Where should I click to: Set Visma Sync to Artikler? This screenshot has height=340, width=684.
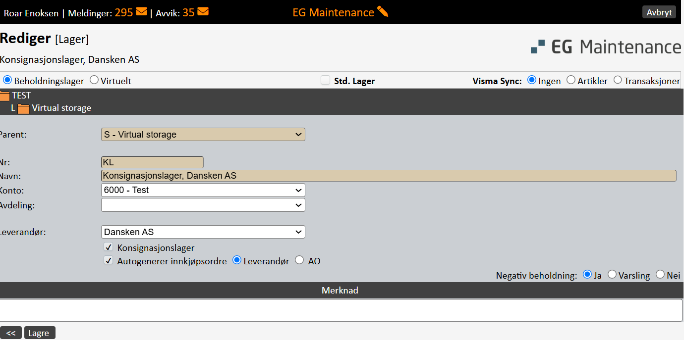[x=571, y=80]
